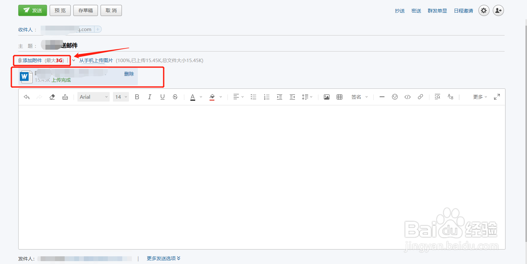Image resolution: width=527 pixels, height=264 pixels.
Task: Save the message with the 存草稿 button
Action: pyautogui.click(x=85, y=11)
